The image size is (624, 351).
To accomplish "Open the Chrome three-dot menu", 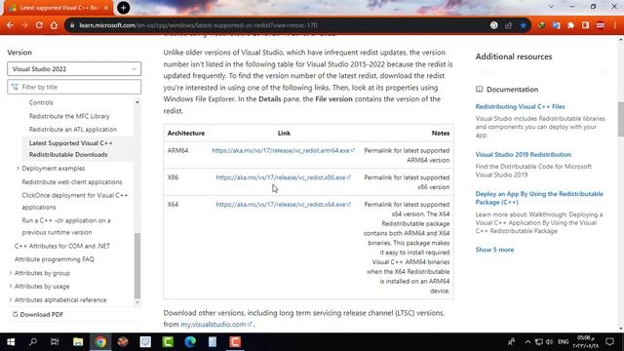I will 615,25.
